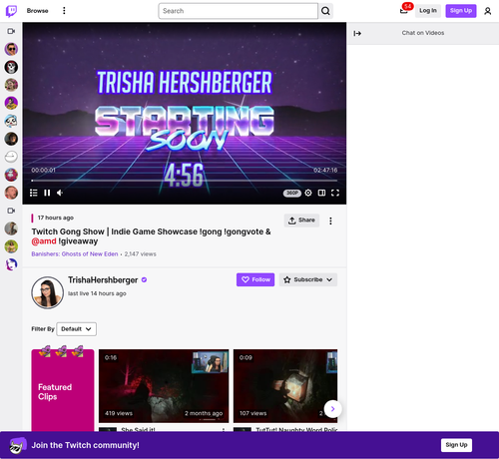
Task: Open the Featured Clips card
Action: [x=63, y=391]
